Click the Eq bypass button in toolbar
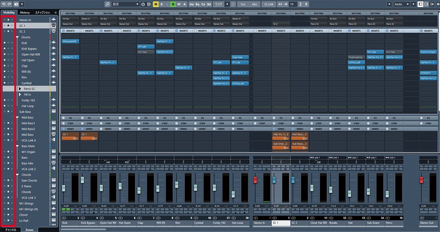Image resolution: width=440 pixels, height=232 pixels. tap(198, 4)
